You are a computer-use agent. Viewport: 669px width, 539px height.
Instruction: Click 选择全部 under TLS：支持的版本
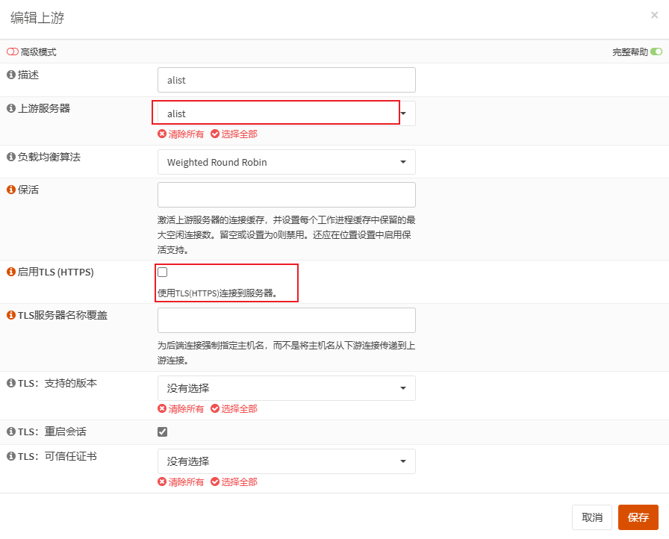click(x=234, y=409)
